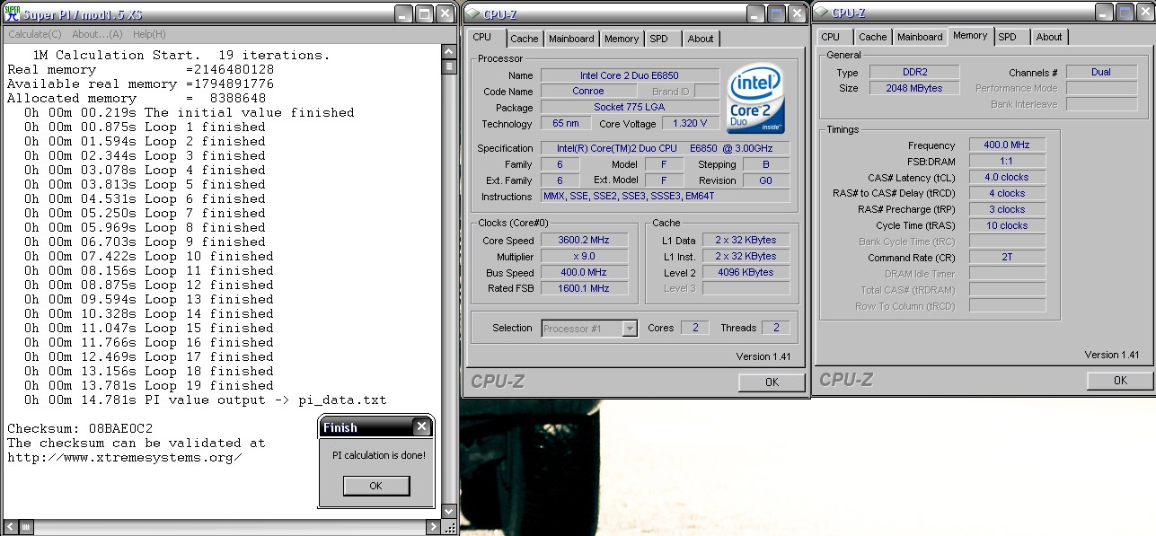This screenshot has height=536, width=1156.
Task: Click the PI value output pi_data.txt line
Action: click(206, 400)
